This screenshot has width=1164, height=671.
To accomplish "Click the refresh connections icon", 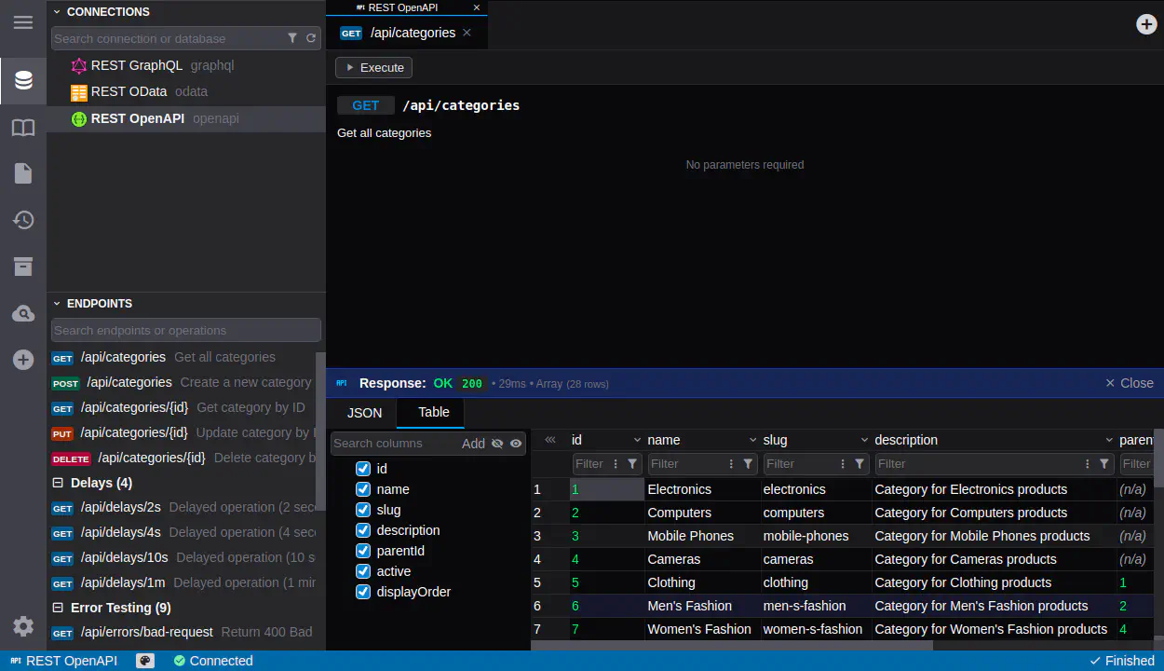I will (311, 38).
